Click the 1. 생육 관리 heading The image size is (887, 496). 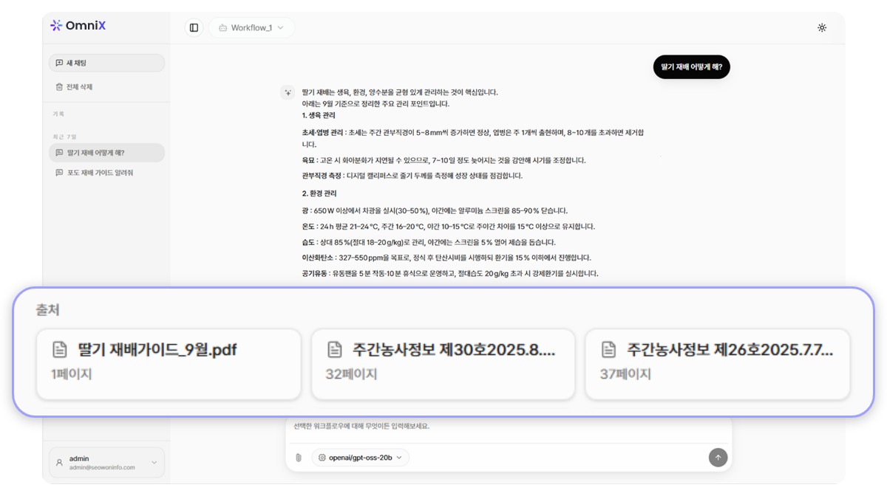[x=319, y=116]
